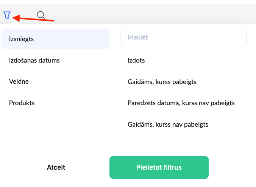Focus the filter options search box
Screen dimensions: 256x187
pyautogui.click(x=183, y=37)
